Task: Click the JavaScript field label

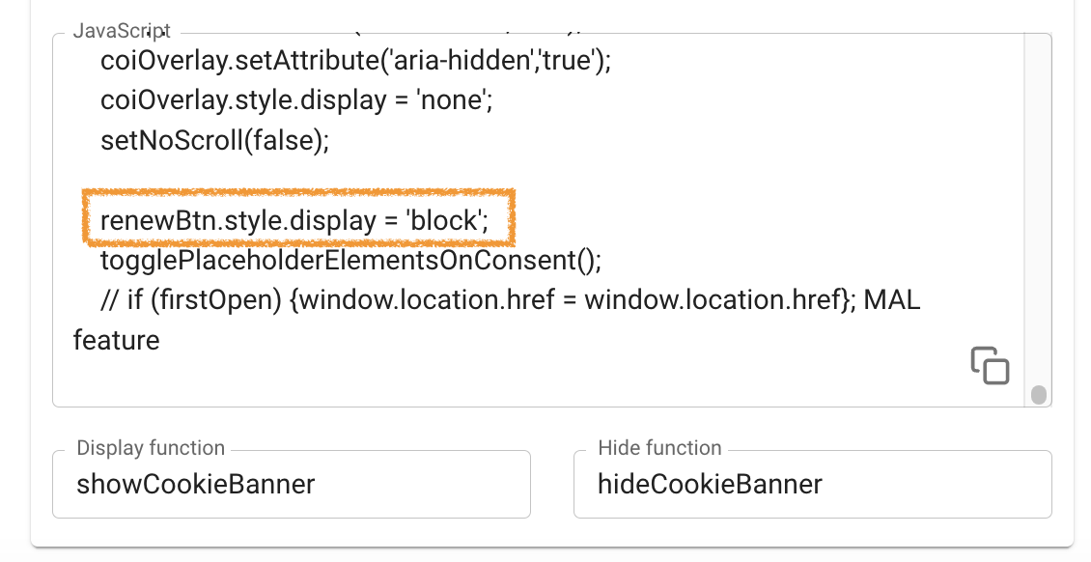Action: 121,30
